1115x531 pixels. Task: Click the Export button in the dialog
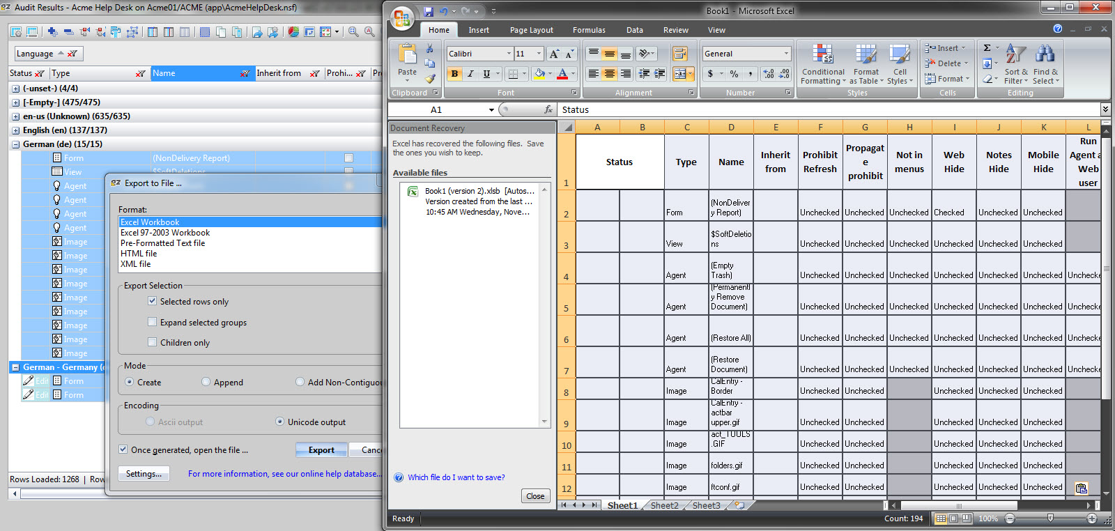(x=321, y=450)
